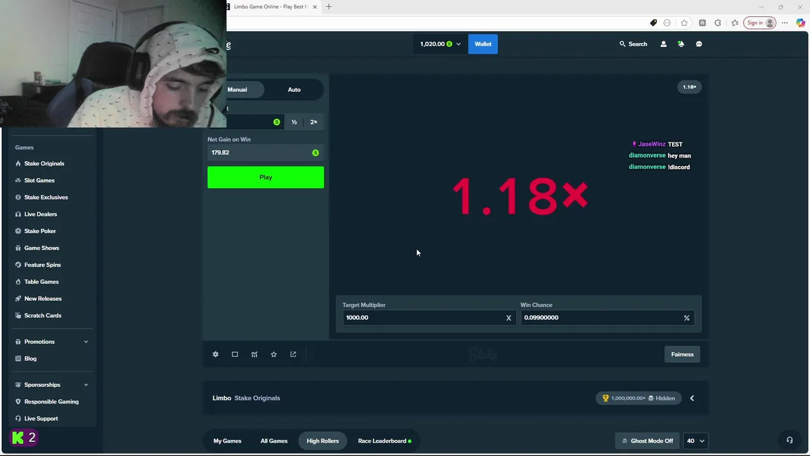Screen dimensions: 810x456
Task: Click the coin icon in bet amount field
Action: pos(277,122)
